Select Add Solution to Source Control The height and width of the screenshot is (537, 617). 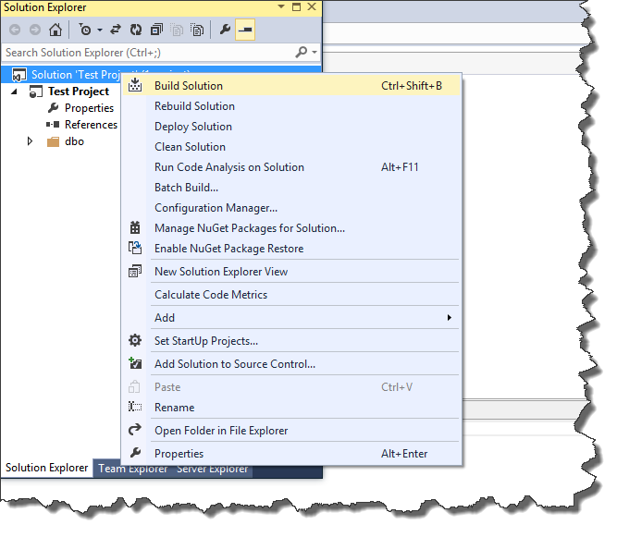click(x=291, y=364)
